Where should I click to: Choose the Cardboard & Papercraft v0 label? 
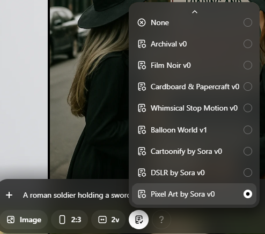click(195, 87)
